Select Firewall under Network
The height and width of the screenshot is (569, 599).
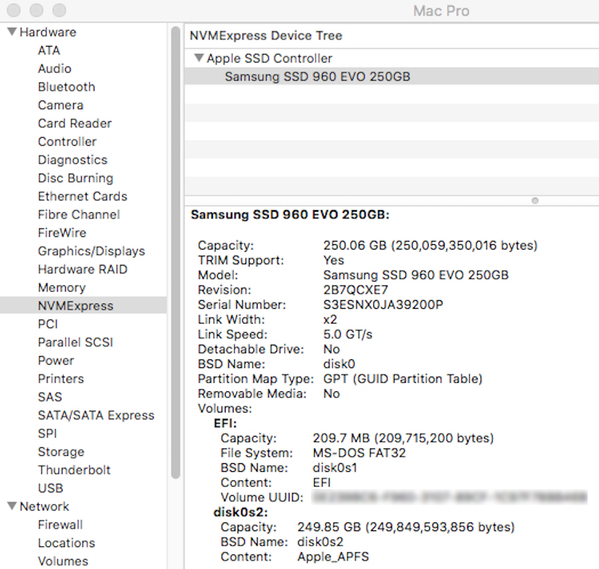coord(61,524)
